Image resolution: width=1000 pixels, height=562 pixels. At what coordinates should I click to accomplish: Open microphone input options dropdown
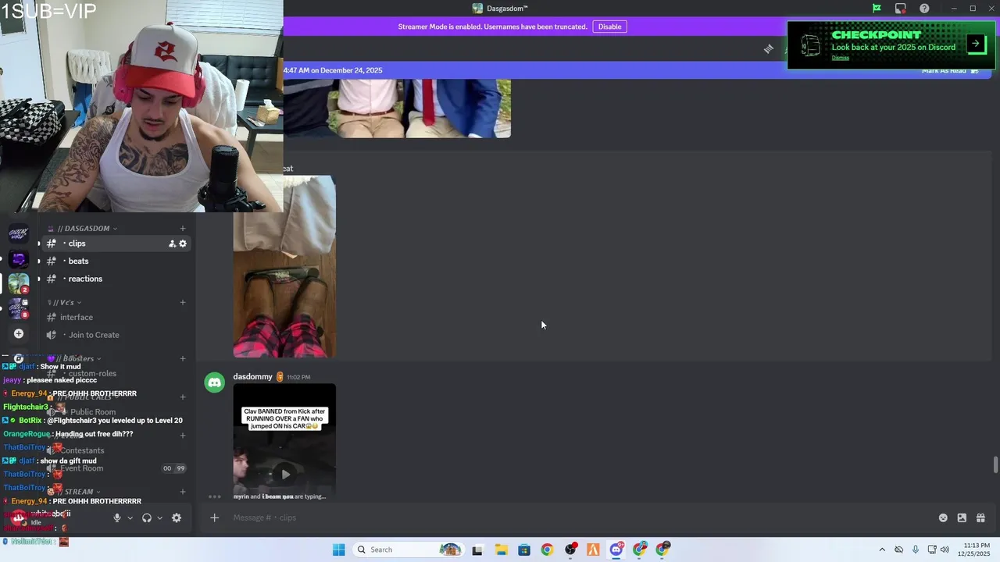tap(130, 518)
